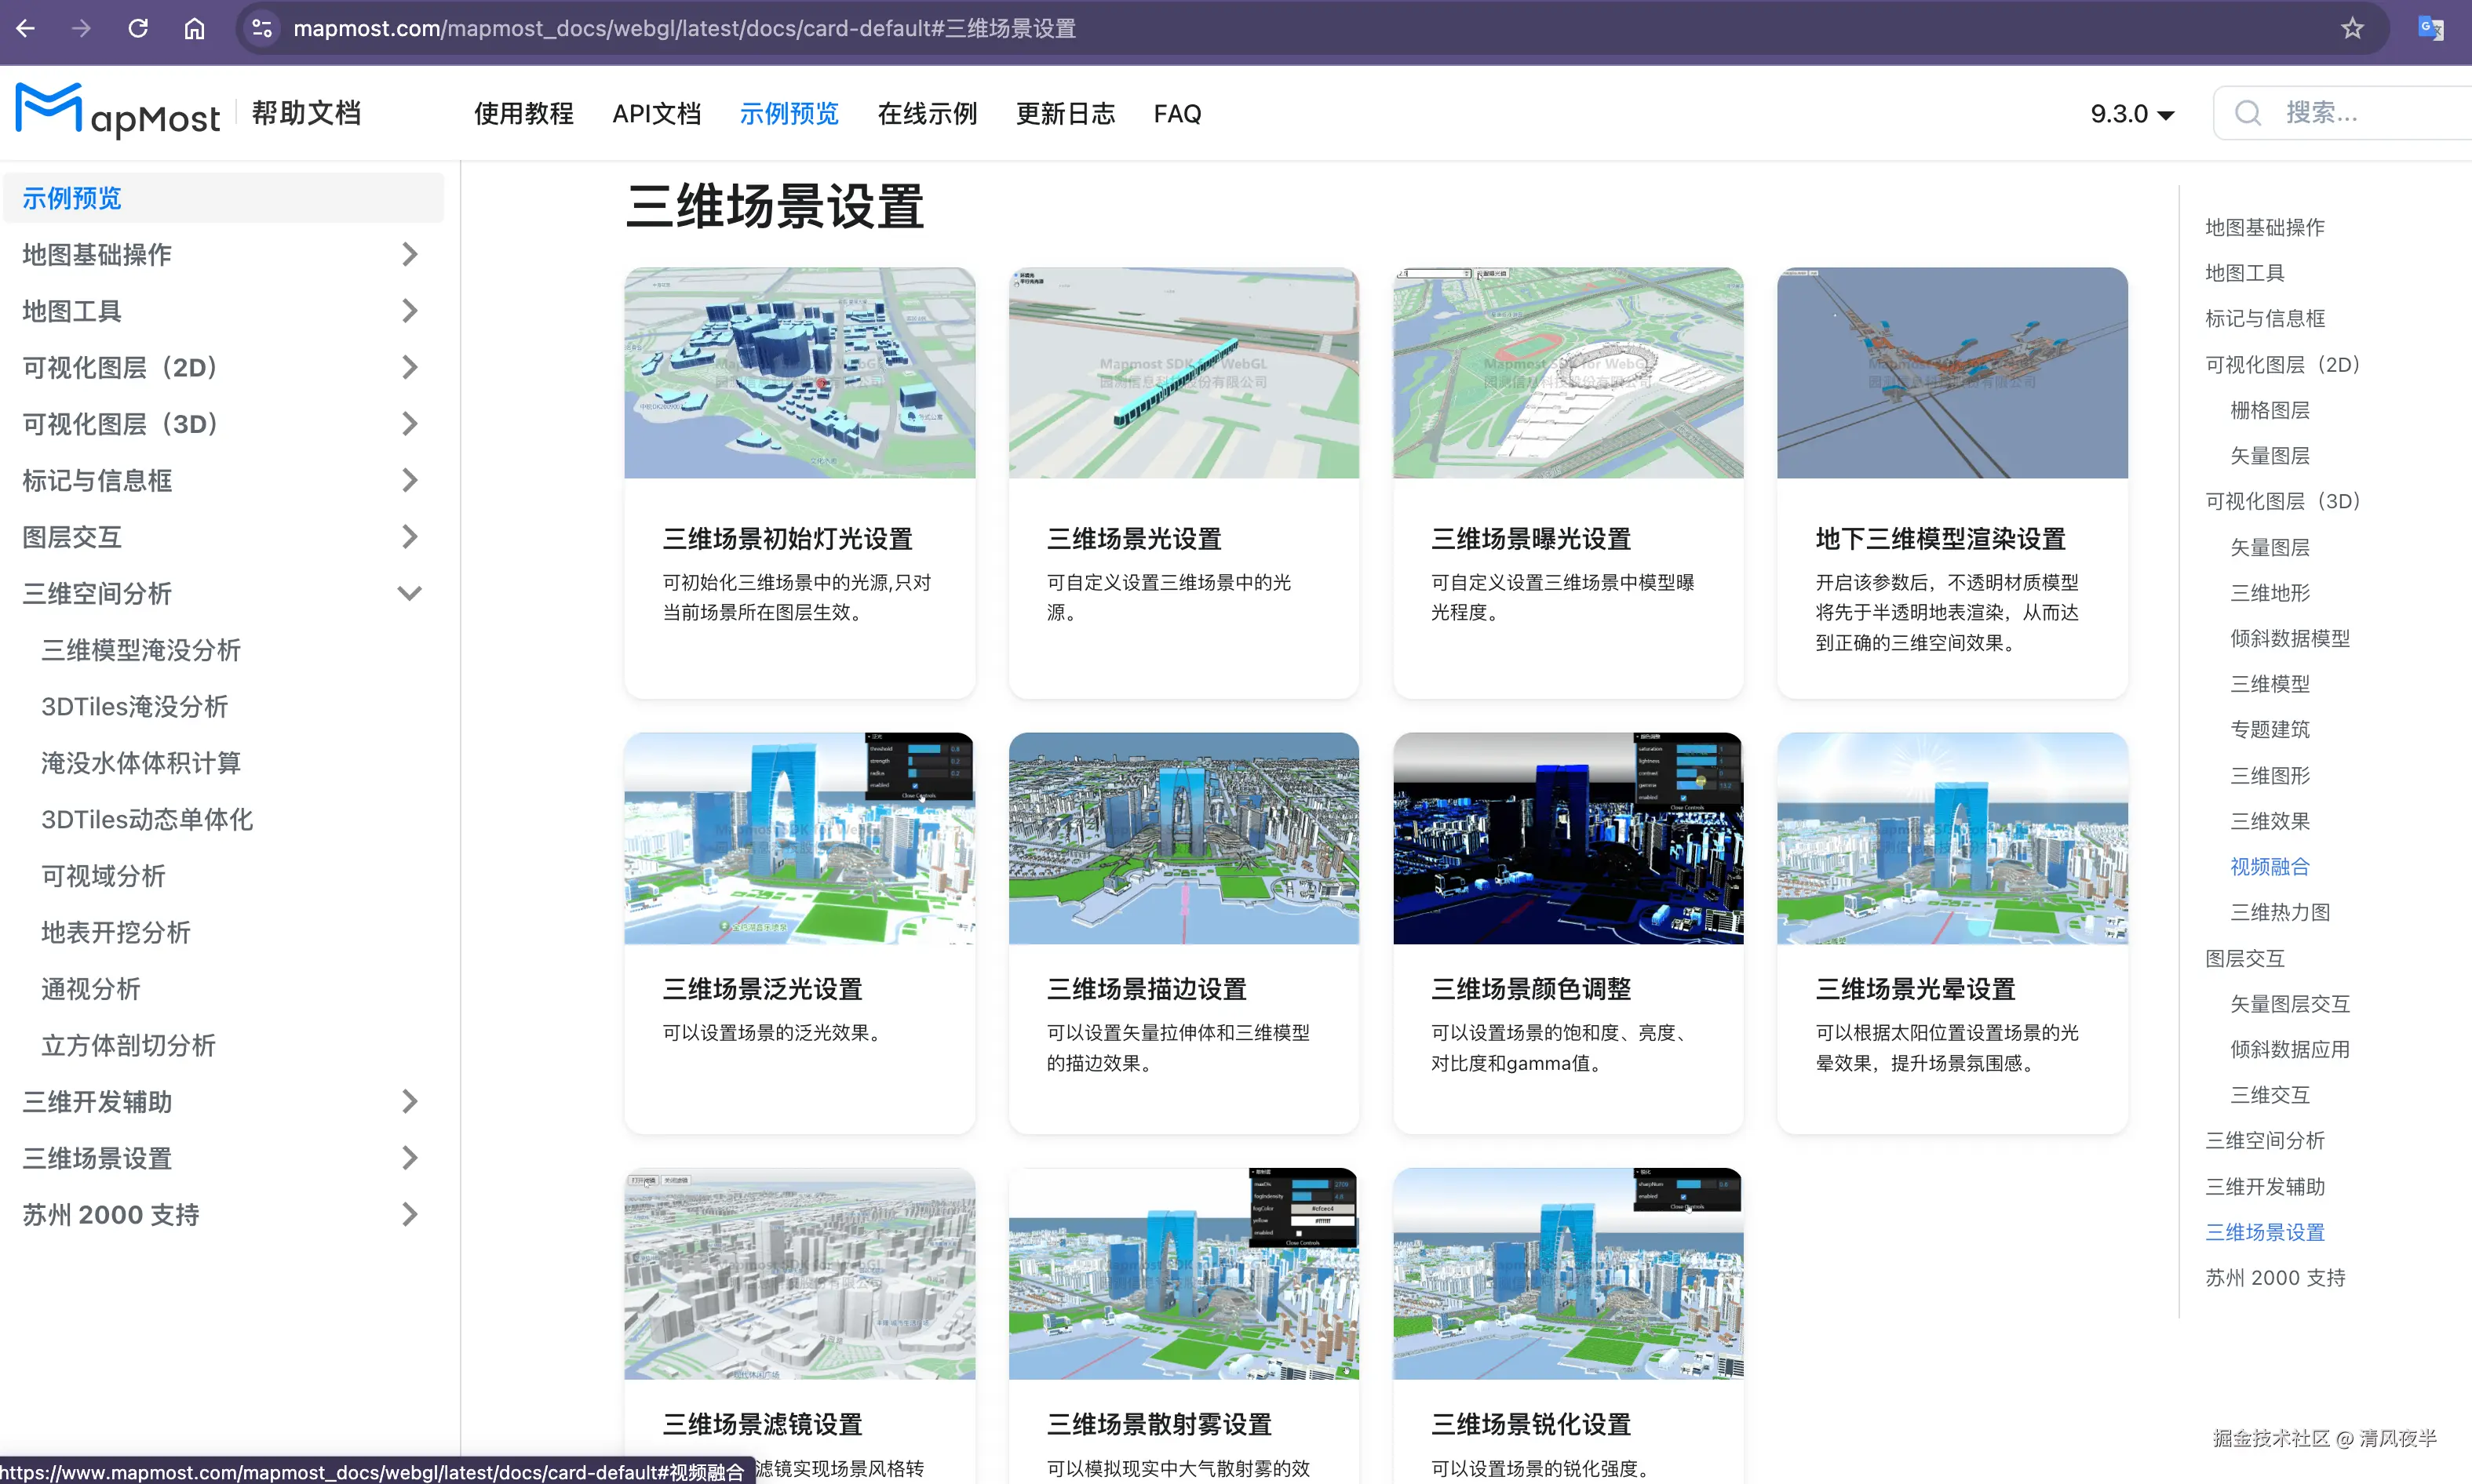Collapse the 三维空间分析 sidebar section
2472x1484 pixels.
click(x=409, y=593)
